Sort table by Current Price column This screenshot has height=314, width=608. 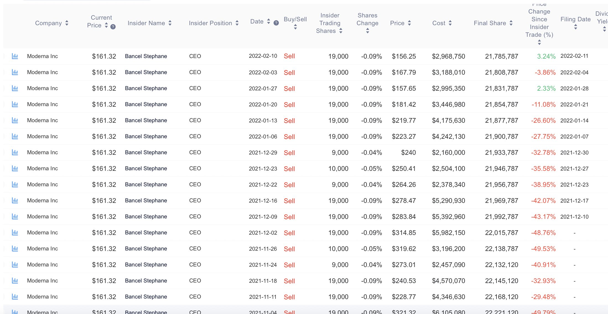click(106, 25)
